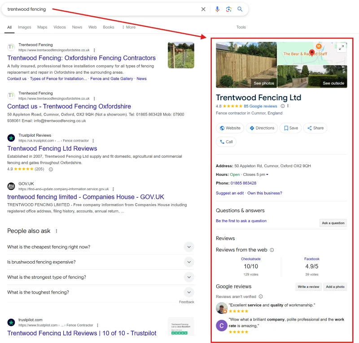The image size is (359, 343).
Task: Click 'Fence and Gate Gallery' sitelink
Action: click(x=111, y=79)
